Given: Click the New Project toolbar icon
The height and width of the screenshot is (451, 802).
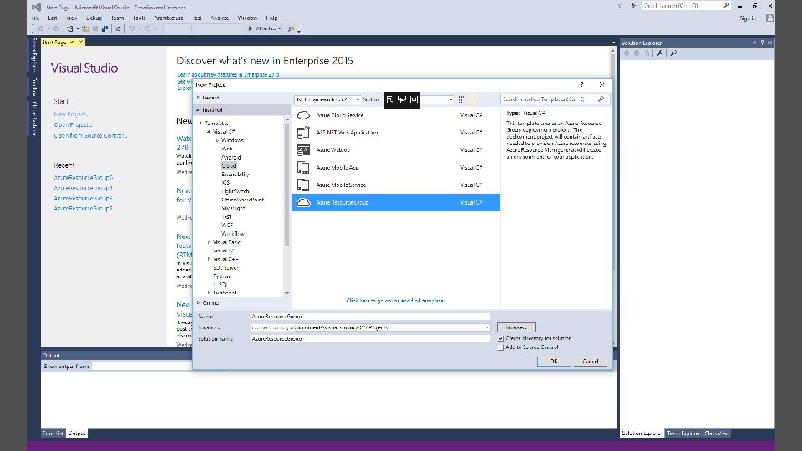Looking at the screenshot, I should (x=70, y=28).
